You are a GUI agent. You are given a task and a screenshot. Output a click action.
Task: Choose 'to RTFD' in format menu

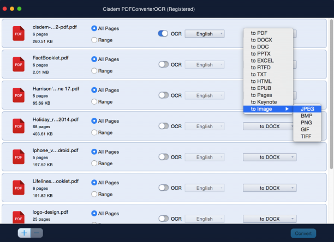click(x=268, y=68)
